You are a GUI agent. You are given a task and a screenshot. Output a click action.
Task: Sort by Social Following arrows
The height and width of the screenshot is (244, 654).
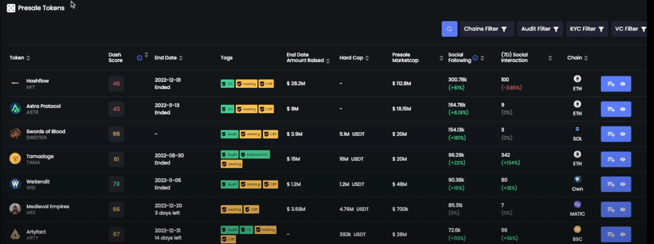tap(482, 58)
